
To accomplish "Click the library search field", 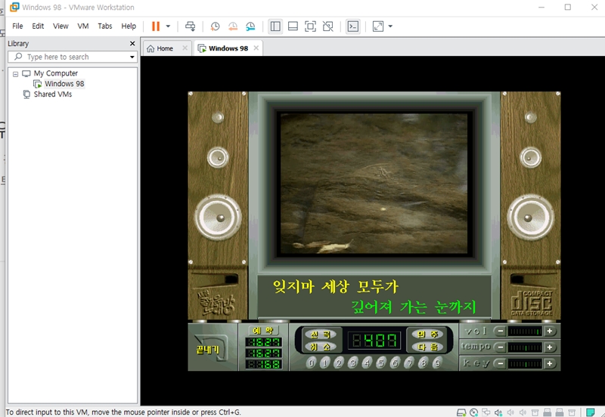I will (73, 57).
